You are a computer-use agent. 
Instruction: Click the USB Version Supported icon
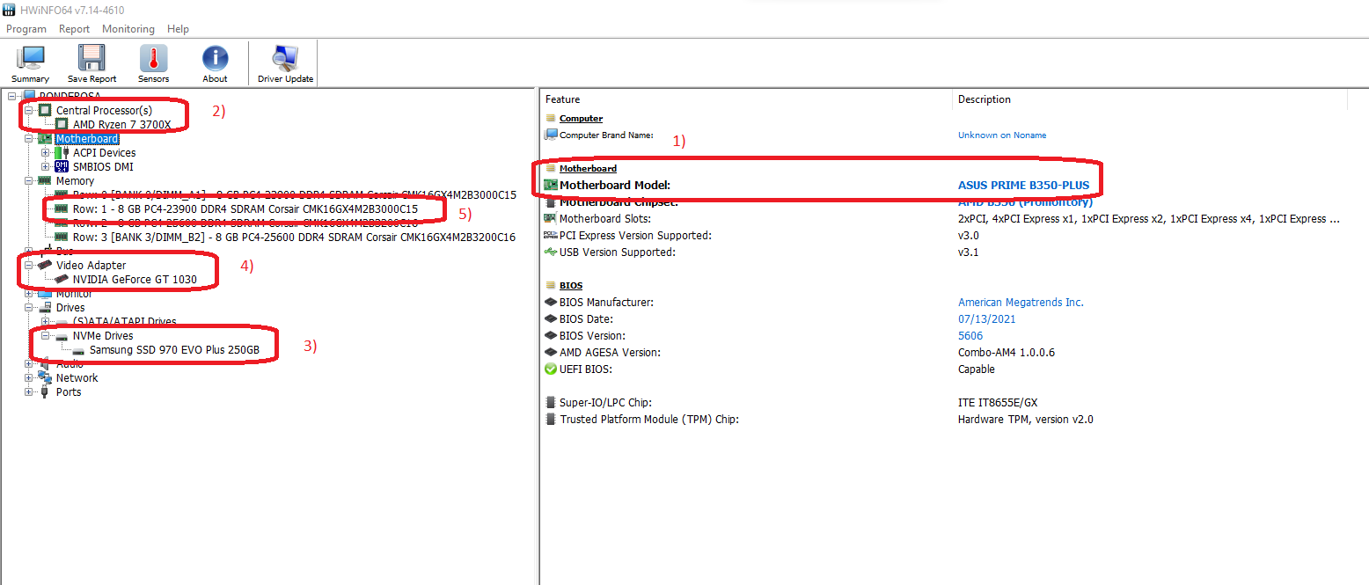551,252
